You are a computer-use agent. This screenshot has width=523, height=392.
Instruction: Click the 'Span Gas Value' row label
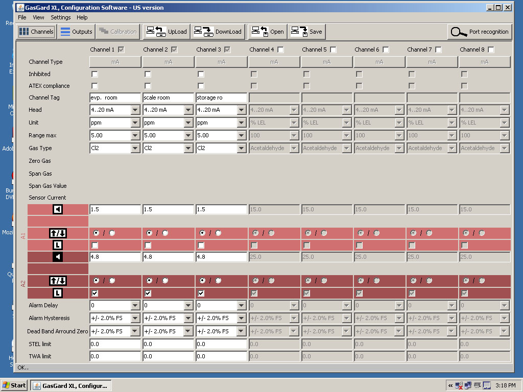pyautogui.click(x=47, y=186)
